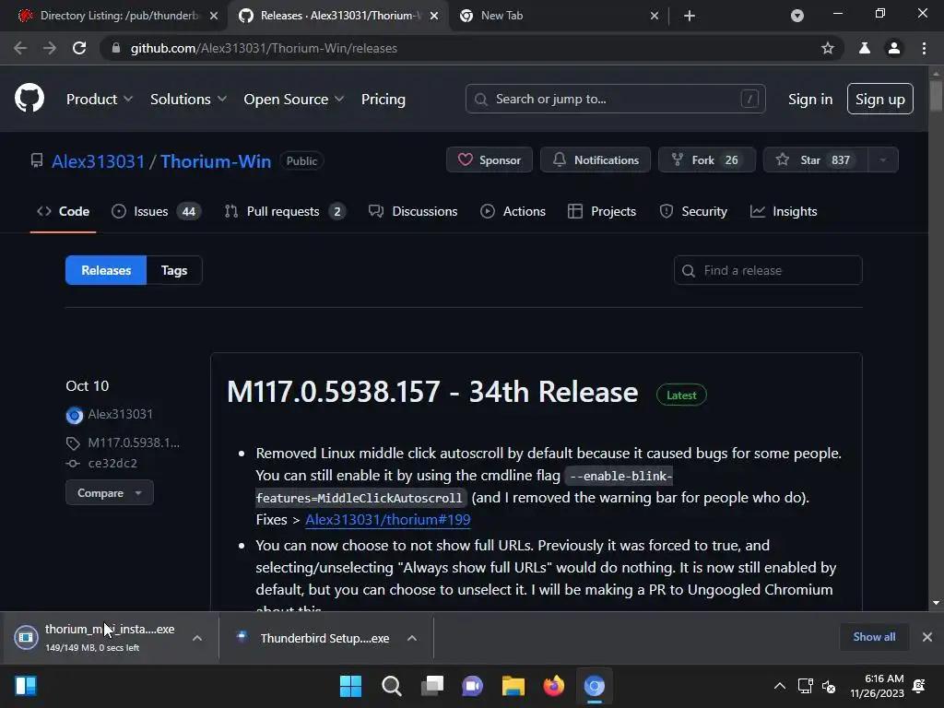
Task: Open the Chrome profile avatar icon
Action: click(x=894, y=48)
